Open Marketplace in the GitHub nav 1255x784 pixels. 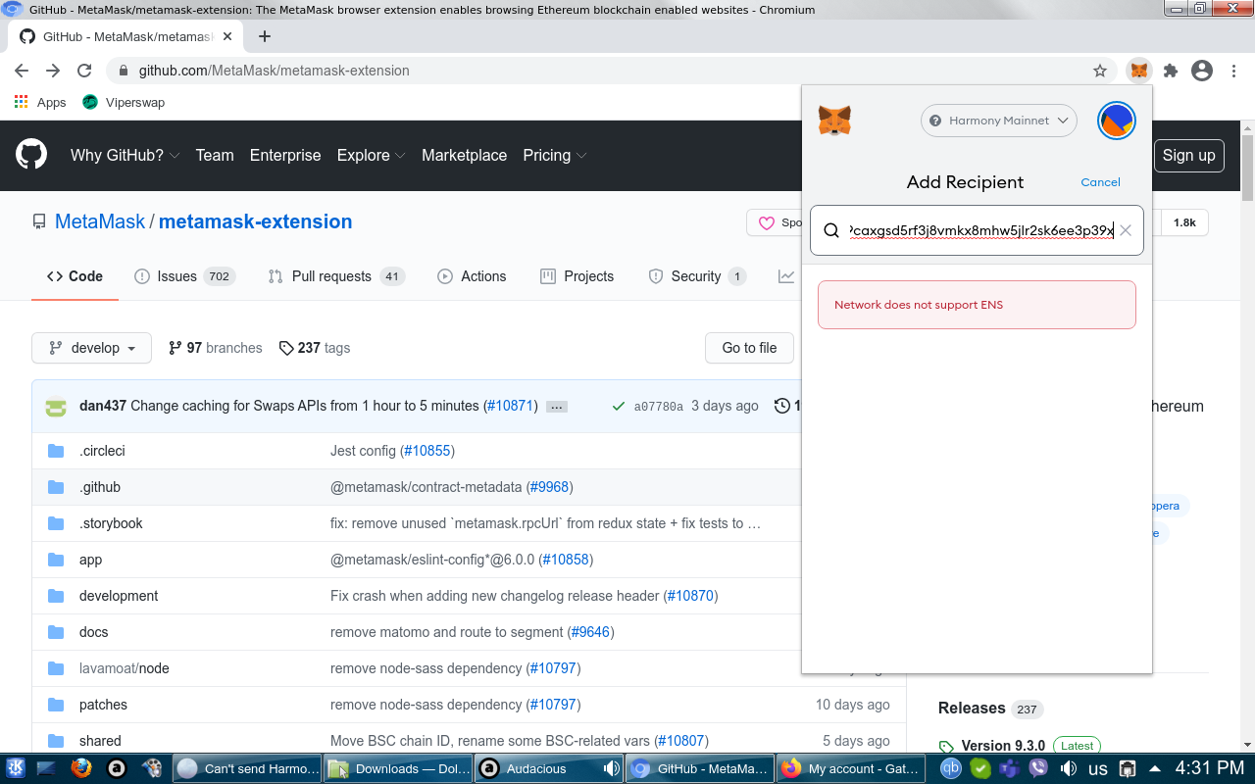click(x=464, y=155)
